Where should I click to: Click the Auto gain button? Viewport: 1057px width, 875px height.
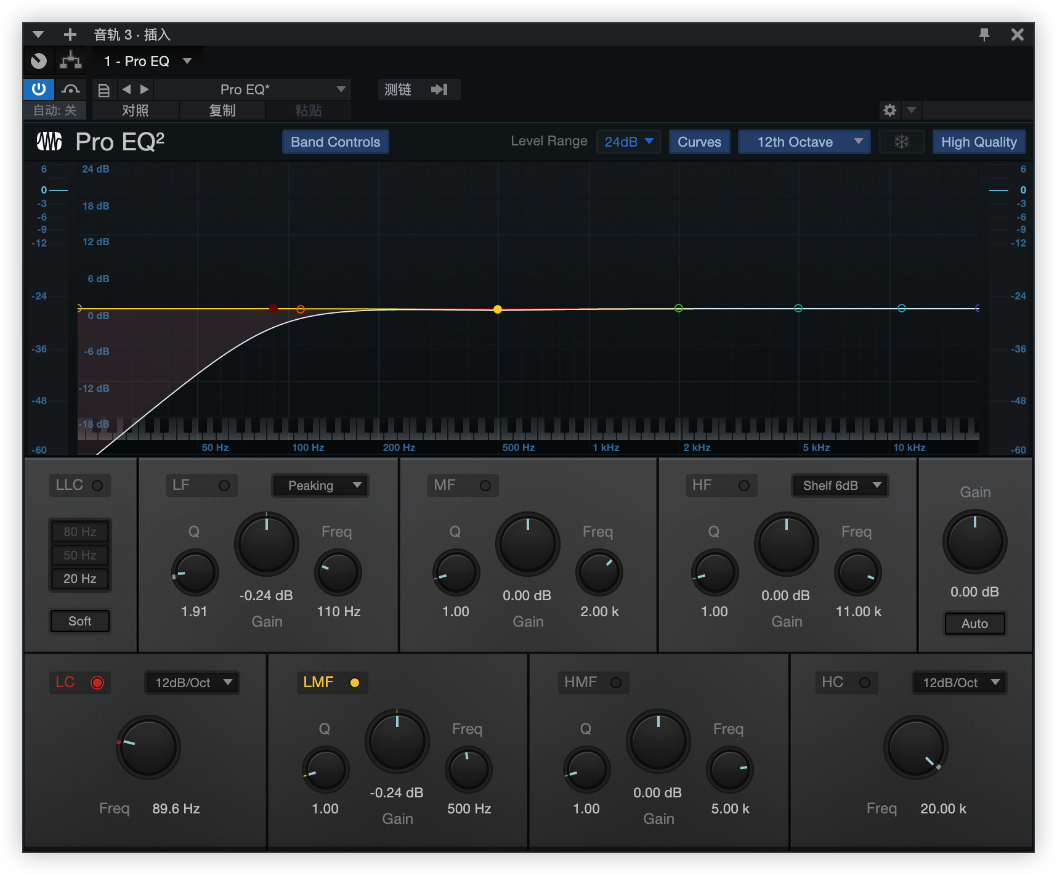(974, 624)
